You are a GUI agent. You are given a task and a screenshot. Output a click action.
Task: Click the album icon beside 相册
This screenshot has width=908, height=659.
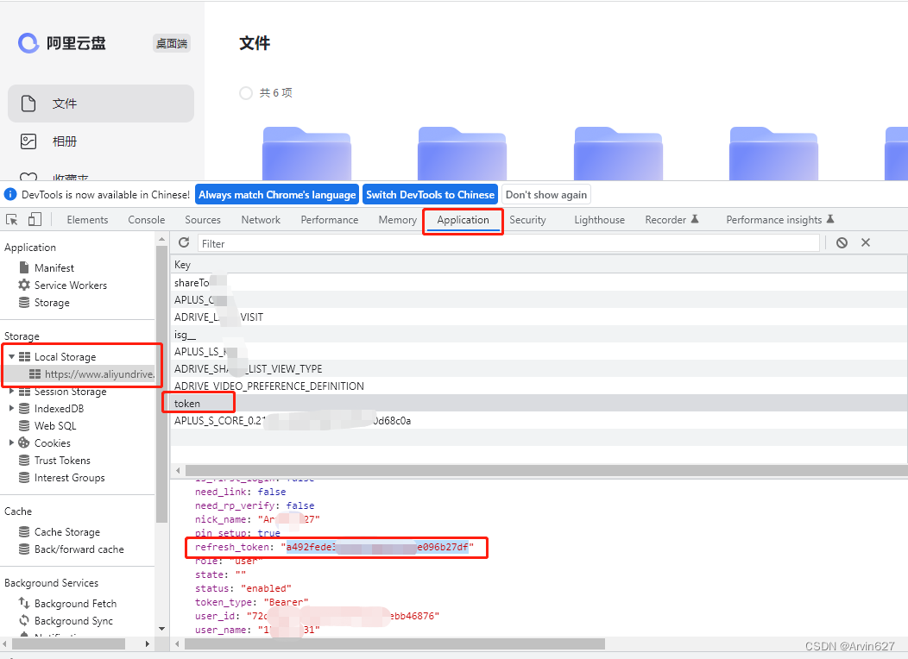[x=28, y=141]
